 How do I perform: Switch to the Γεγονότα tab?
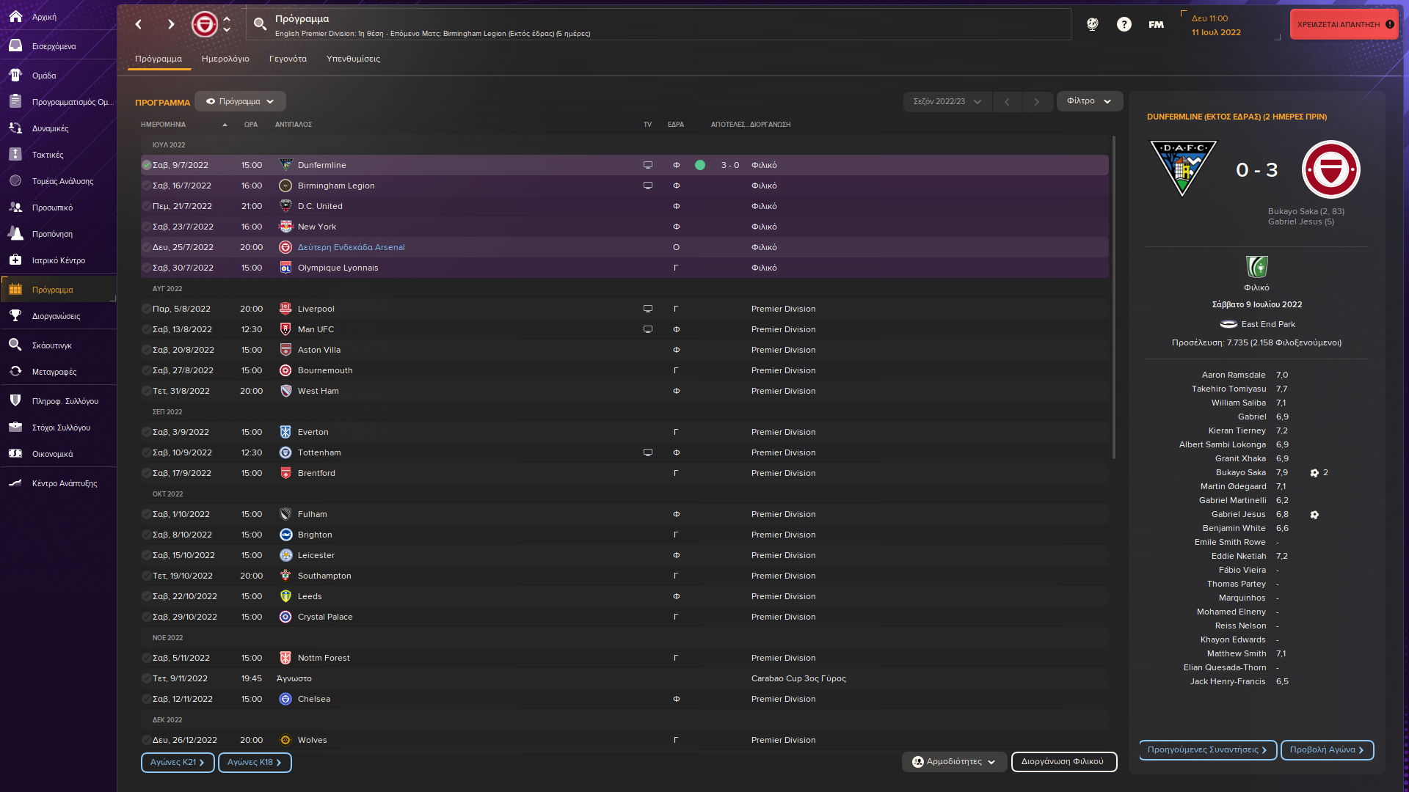pos(288,59)
